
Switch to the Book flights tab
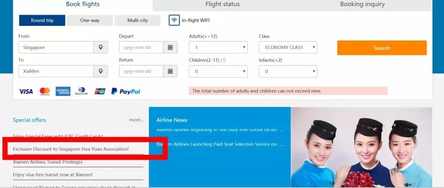(83, 5)
